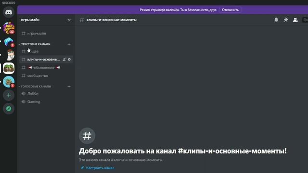
Task: Open the green creature server icon
Action: [x=9, y=82]
